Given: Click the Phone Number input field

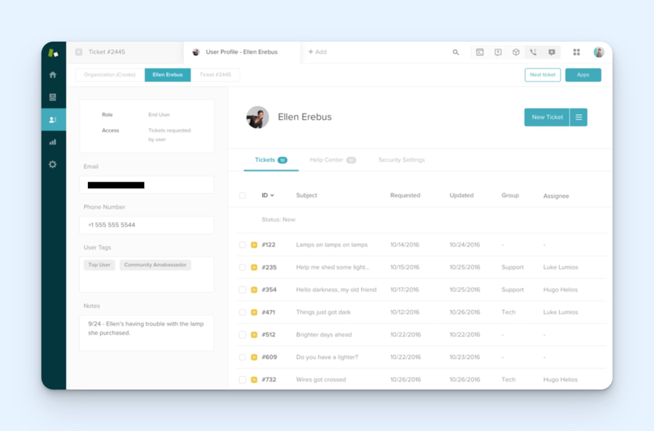Looking at the screenshot, I should [146, 225].
